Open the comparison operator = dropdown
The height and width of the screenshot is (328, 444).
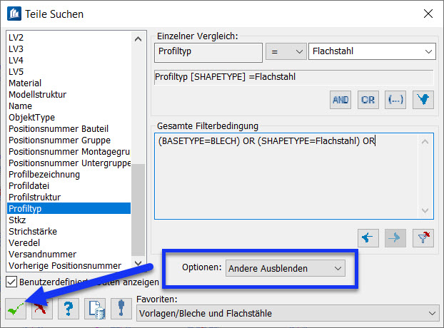[286, 51]
